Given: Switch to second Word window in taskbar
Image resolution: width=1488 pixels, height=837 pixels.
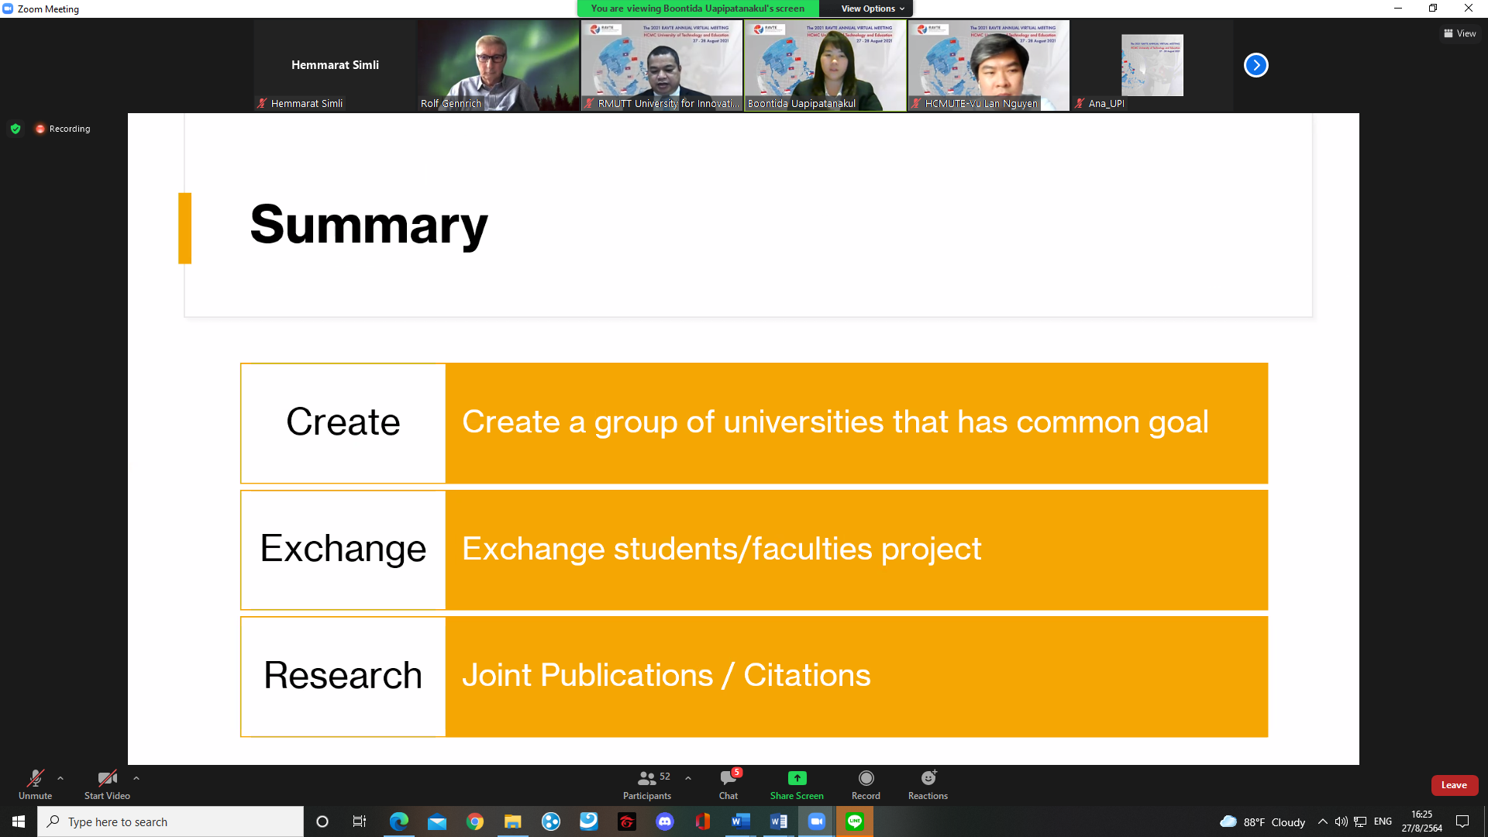Looking at the screenshot, I should [779, 821].
